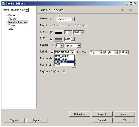The image size is (139, 127).
Task: Open the black Line color swatch
Action: point(58,33)
